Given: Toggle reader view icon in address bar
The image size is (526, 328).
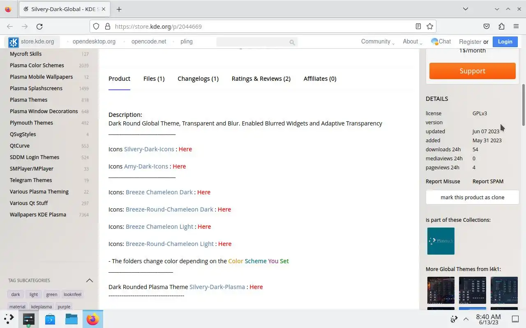Looking at the screenshot, I should tap(418, 26).
